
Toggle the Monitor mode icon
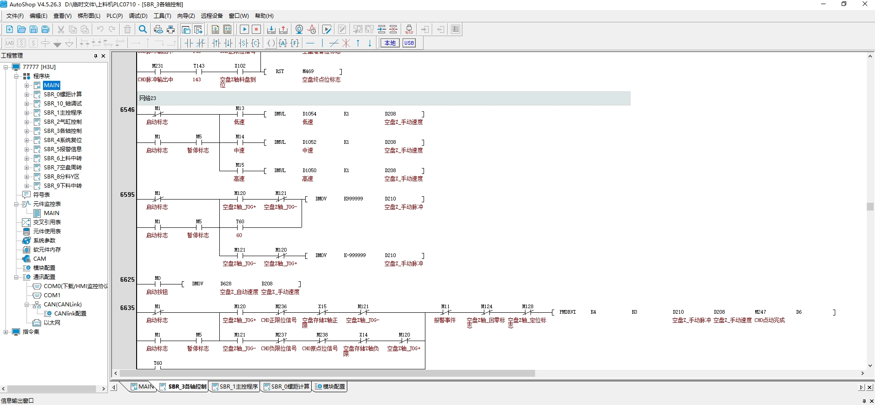coord(299,29)
